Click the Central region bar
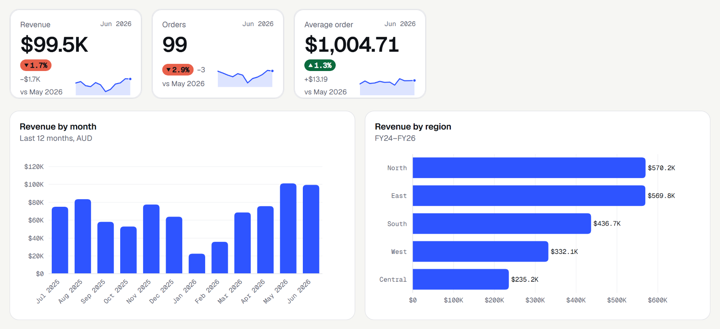Image resolution: width=720 pixels, height=329 pixels. coord(461,279)
